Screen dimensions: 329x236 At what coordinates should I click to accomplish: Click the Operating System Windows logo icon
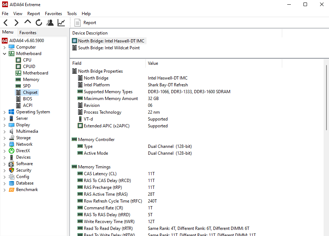point(12,112)
